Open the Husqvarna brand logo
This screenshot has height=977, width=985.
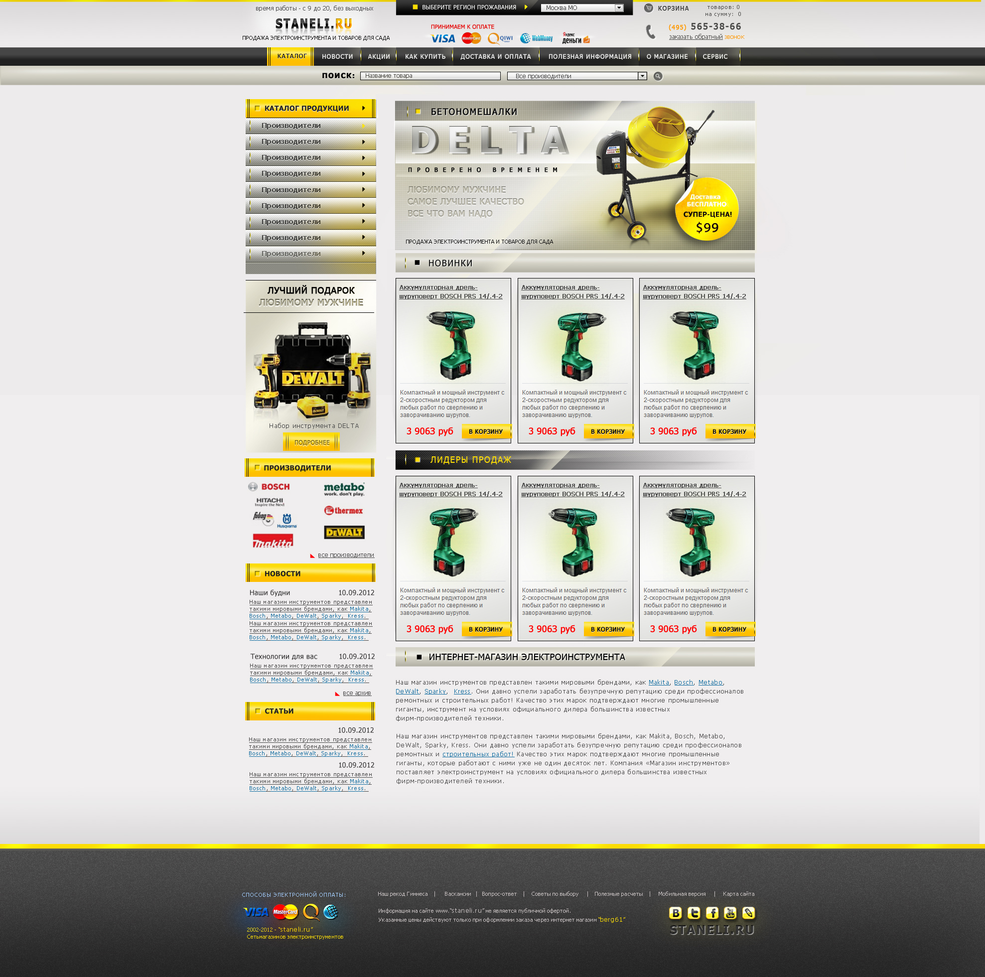coord(286,521)
